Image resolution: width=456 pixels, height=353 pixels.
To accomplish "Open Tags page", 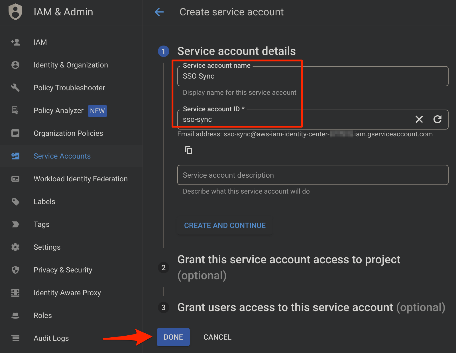I will 71,224.
